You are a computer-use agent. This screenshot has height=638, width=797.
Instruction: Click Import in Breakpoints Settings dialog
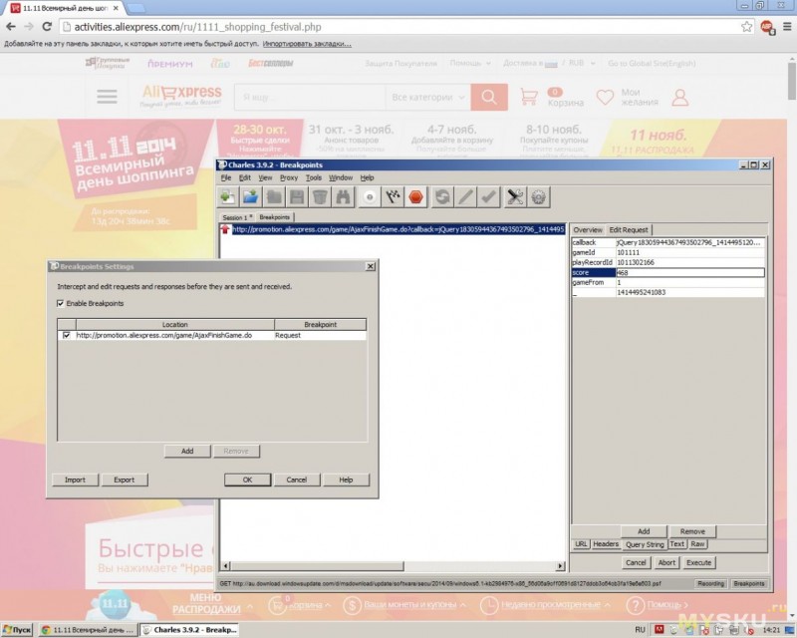[x=75, y=479]
